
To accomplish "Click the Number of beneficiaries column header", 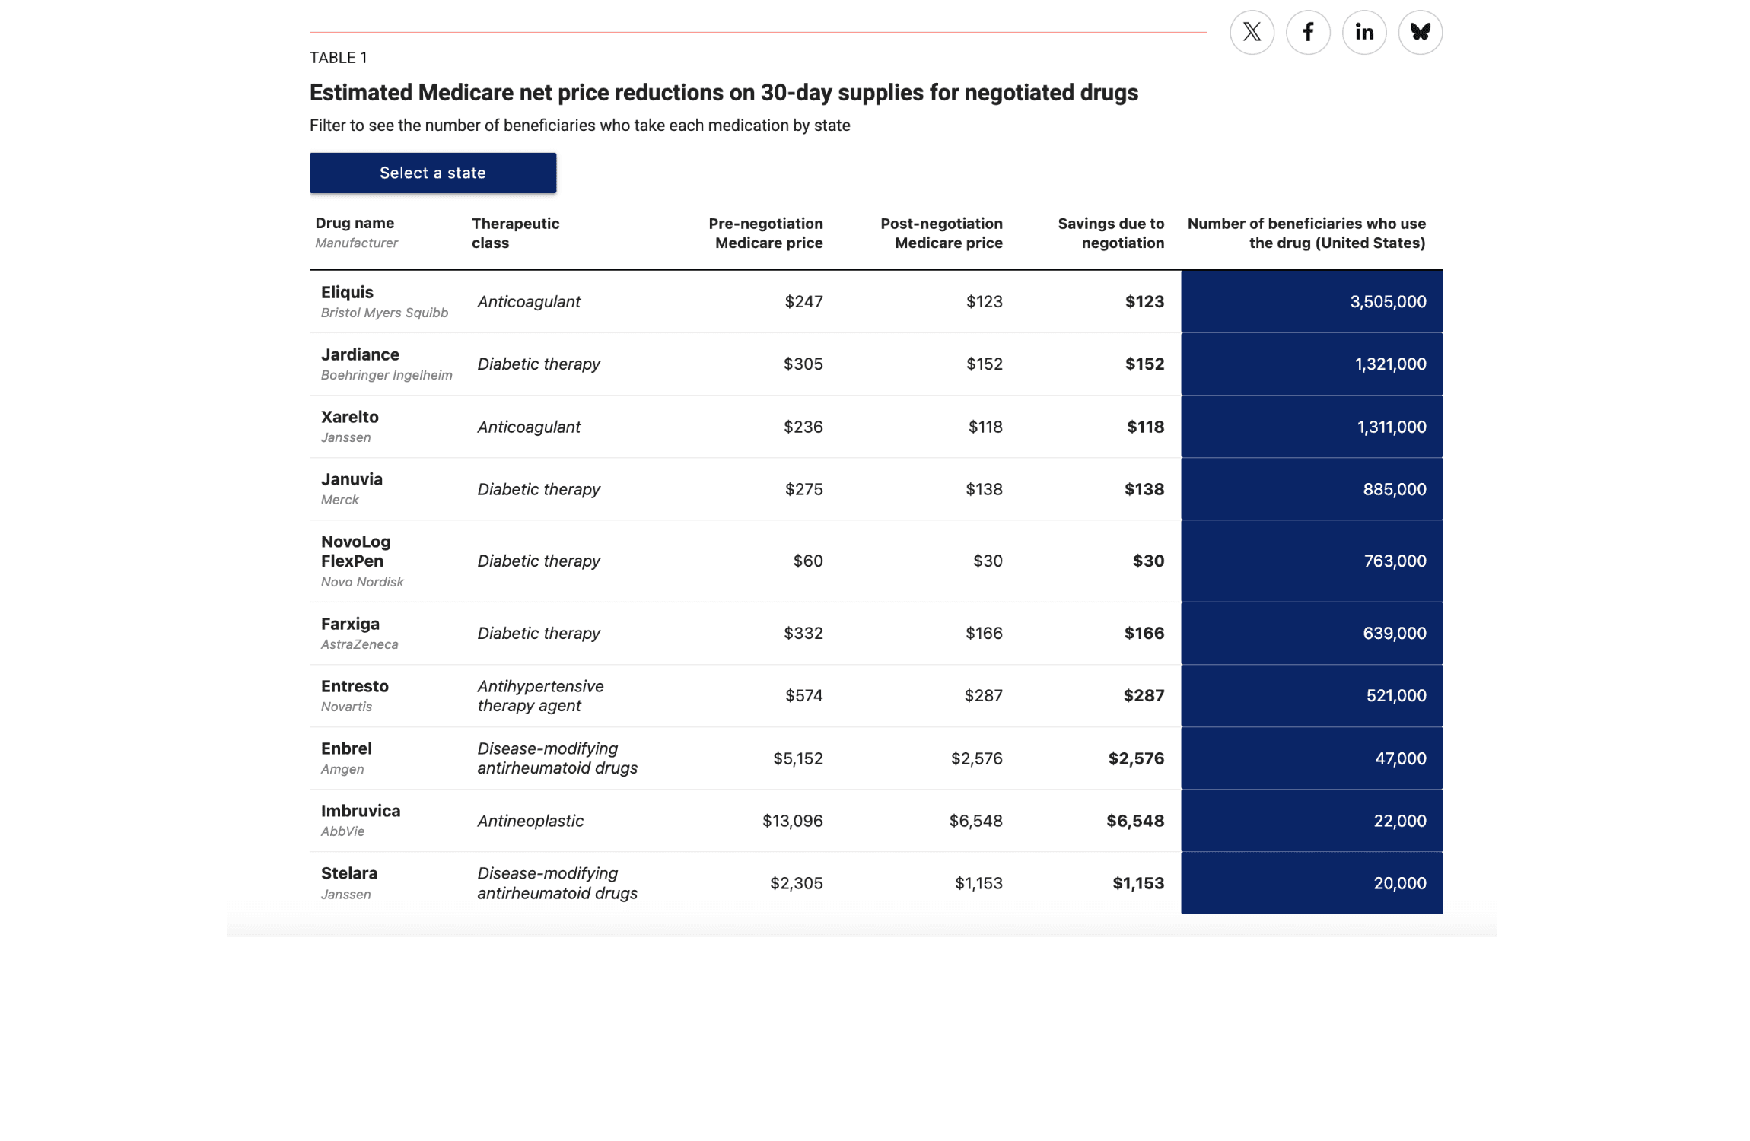I will [x=1306, y=233].
